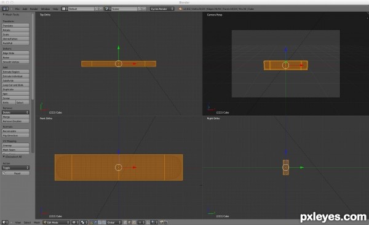369x225 pixels.
Task: Open the Help menu
Action: pos(55,9)
